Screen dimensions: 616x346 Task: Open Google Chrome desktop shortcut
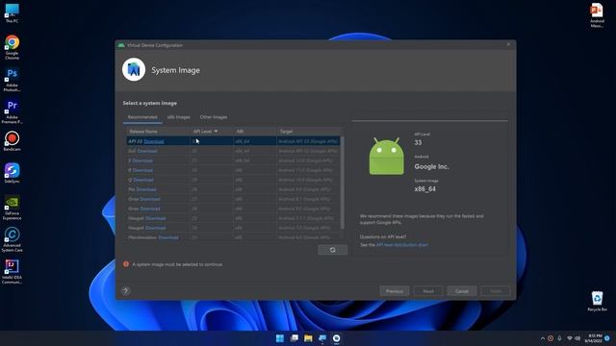[x=12, y=47]
